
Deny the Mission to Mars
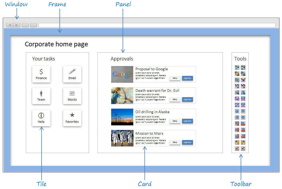[175, 142]
